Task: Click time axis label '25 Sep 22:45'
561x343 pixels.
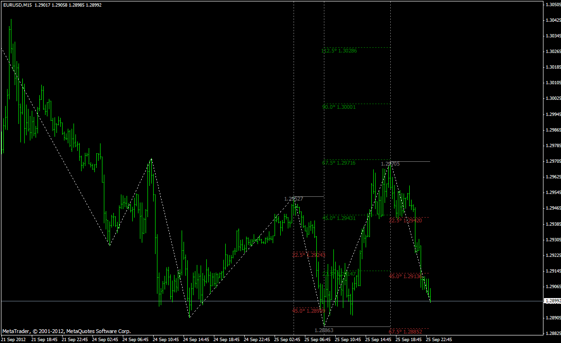Action: 439,339
